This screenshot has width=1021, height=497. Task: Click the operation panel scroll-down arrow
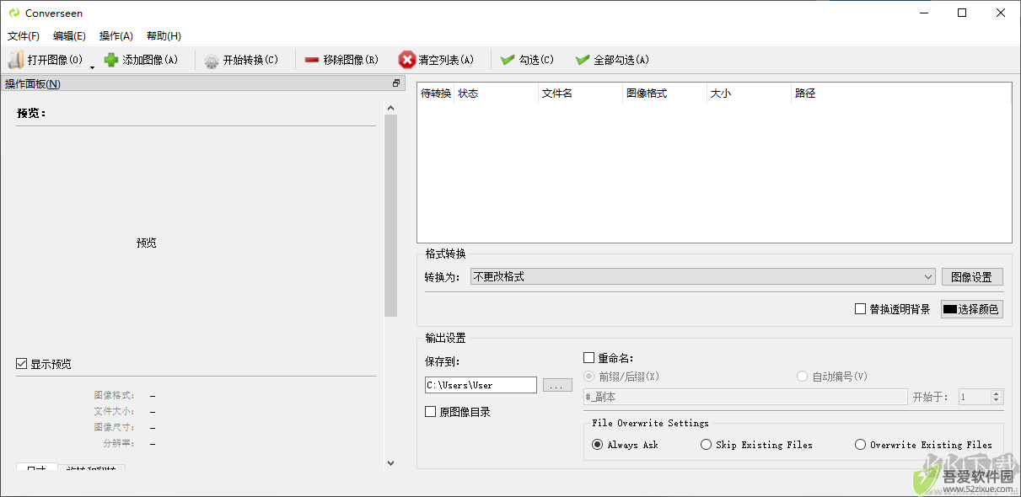coord(390,462)
